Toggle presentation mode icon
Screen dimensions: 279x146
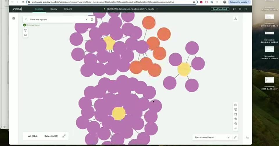(x=236, y=110)
